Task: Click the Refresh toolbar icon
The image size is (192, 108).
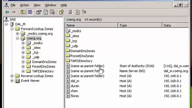Action: (46, 12)
